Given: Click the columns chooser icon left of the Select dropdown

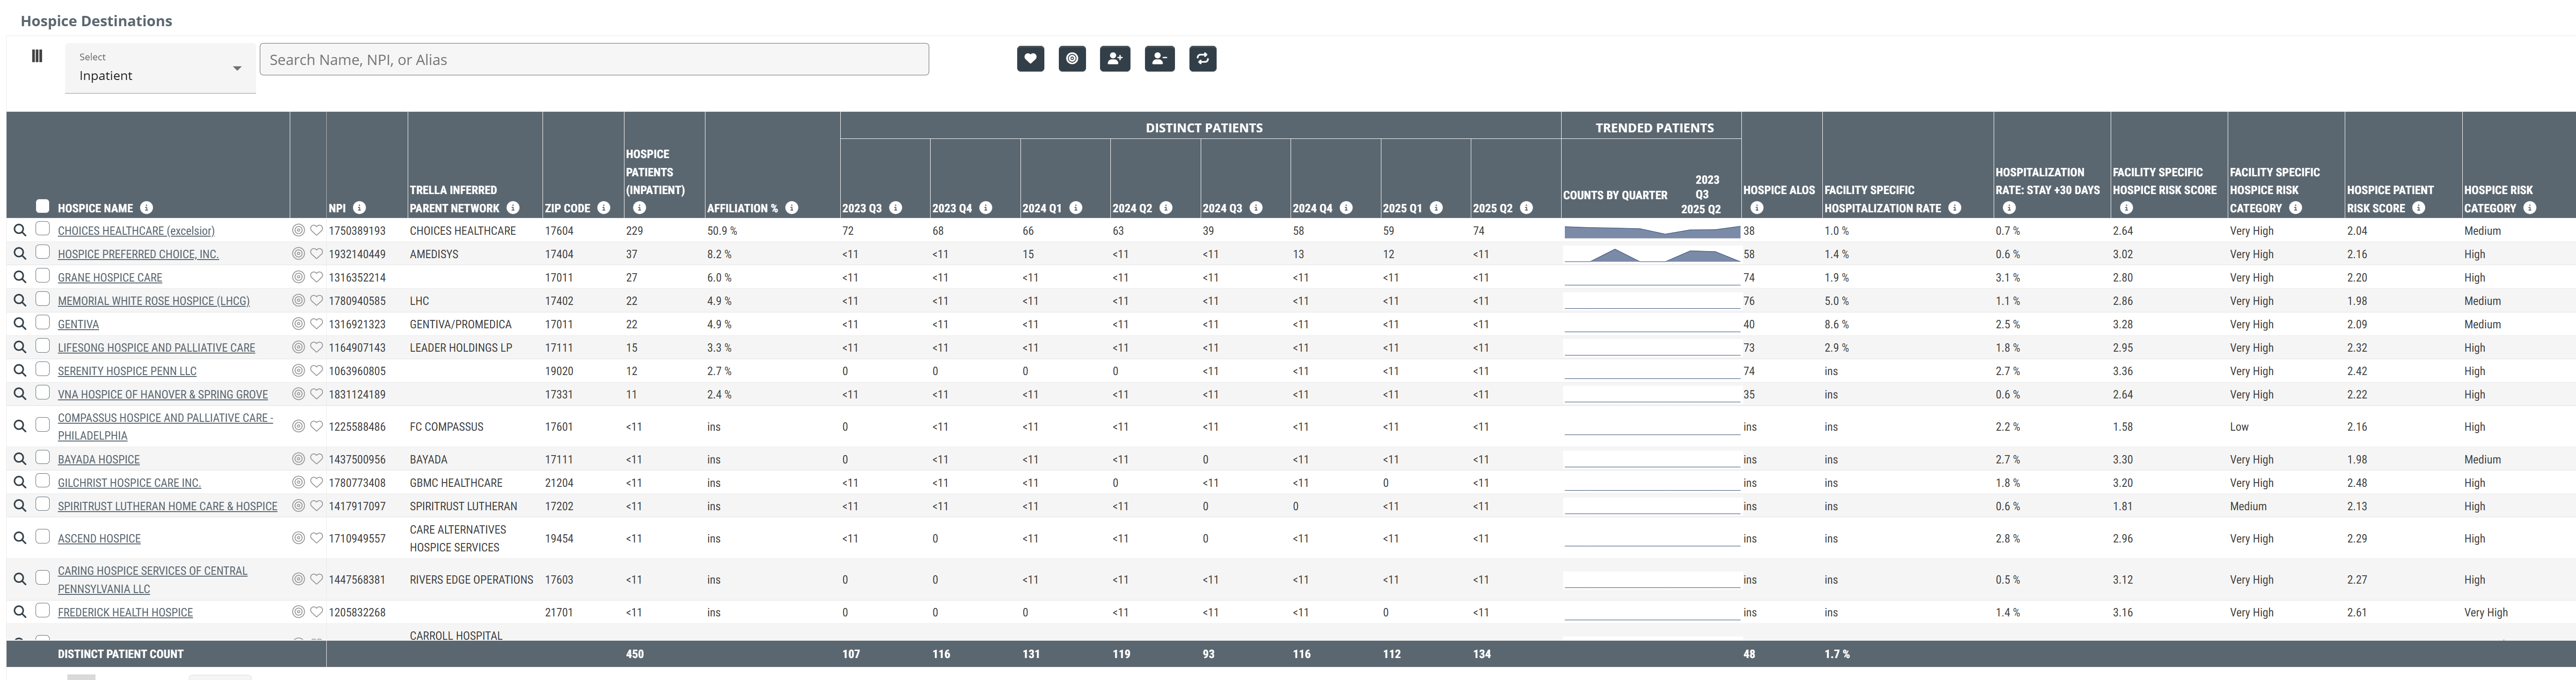Looking at the screenshot, I should coord(37,56).
